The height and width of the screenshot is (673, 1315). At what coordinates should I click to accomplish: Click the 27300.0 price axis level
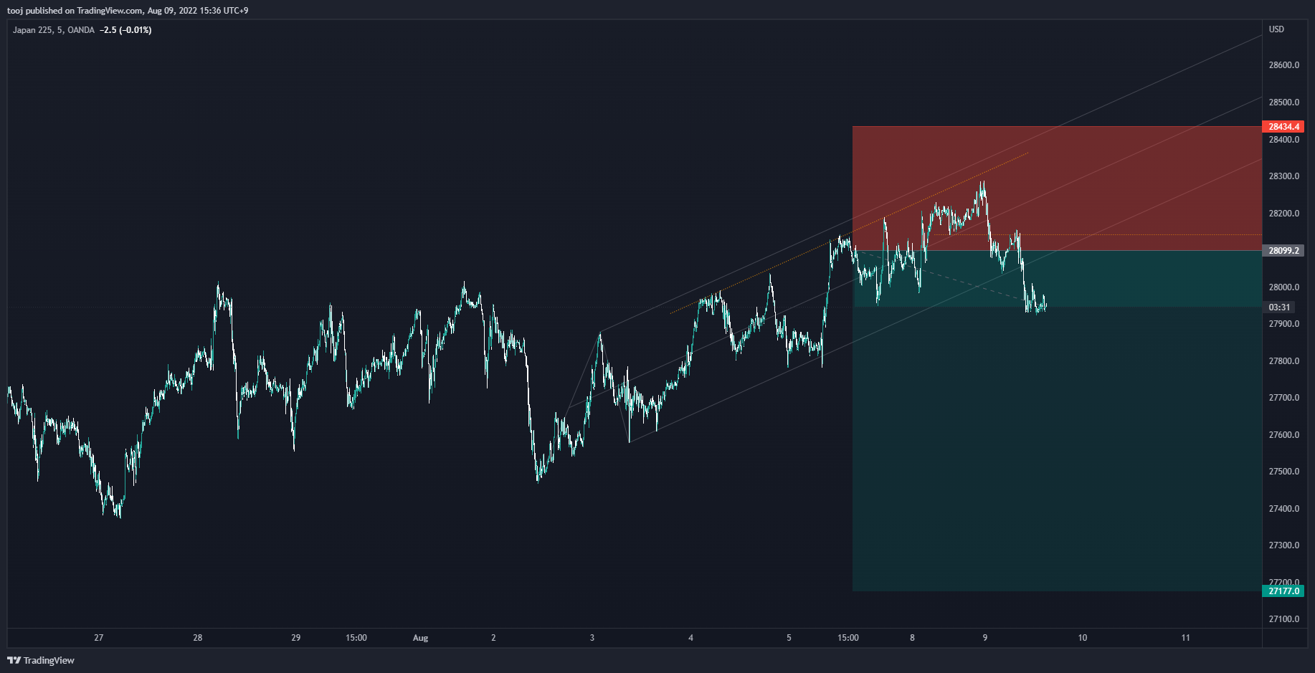click(x=1283, y=545)
